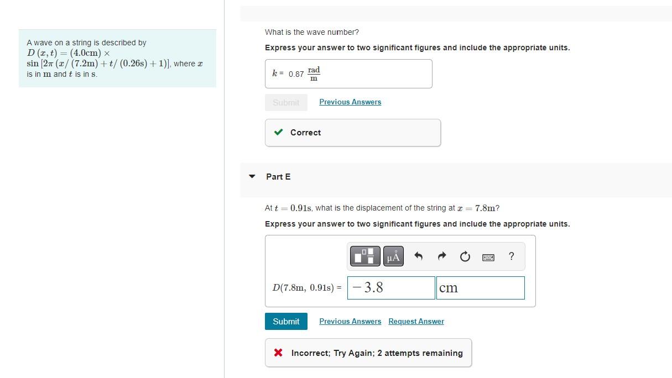Show the on-screen keyboard for equation input
Screen dimensions: 672x378
click(x=488, y=256)
